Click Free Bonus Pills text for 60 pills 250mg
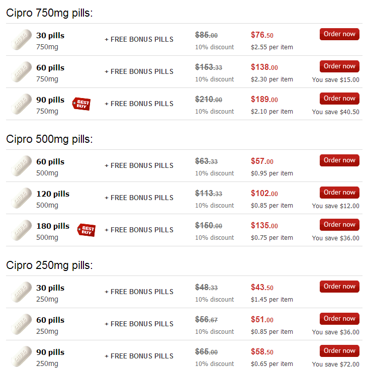Image resolution: width=365 pixels, height=368 pixels. [139, 324]
